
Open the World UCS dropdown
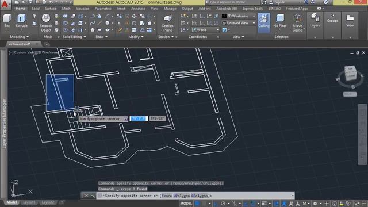tap(206, 30)
